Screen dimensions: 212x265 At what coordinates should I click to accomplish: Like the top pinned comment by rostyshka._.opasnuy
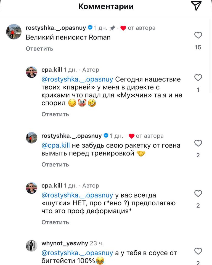click(198, 35)
